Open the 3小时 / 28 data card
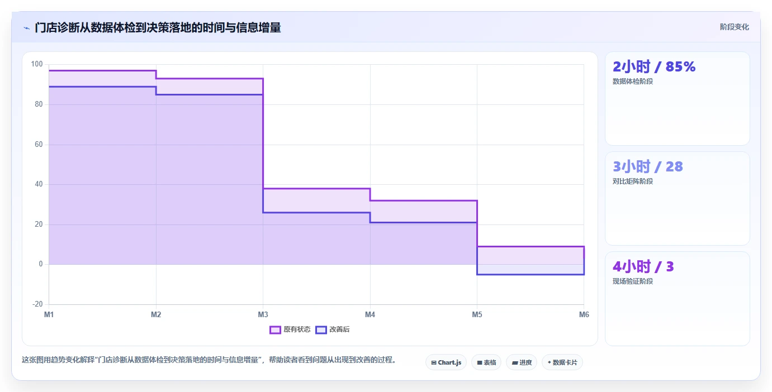The image size is (772, 392). pyautogui.click(x=678, y=199)
